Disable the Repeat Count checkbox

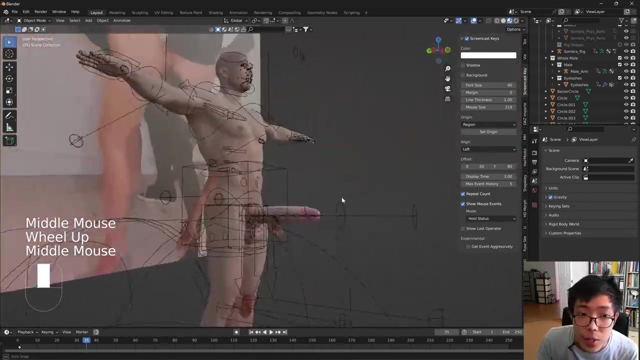pyautogui.click(x=463, y=194)
